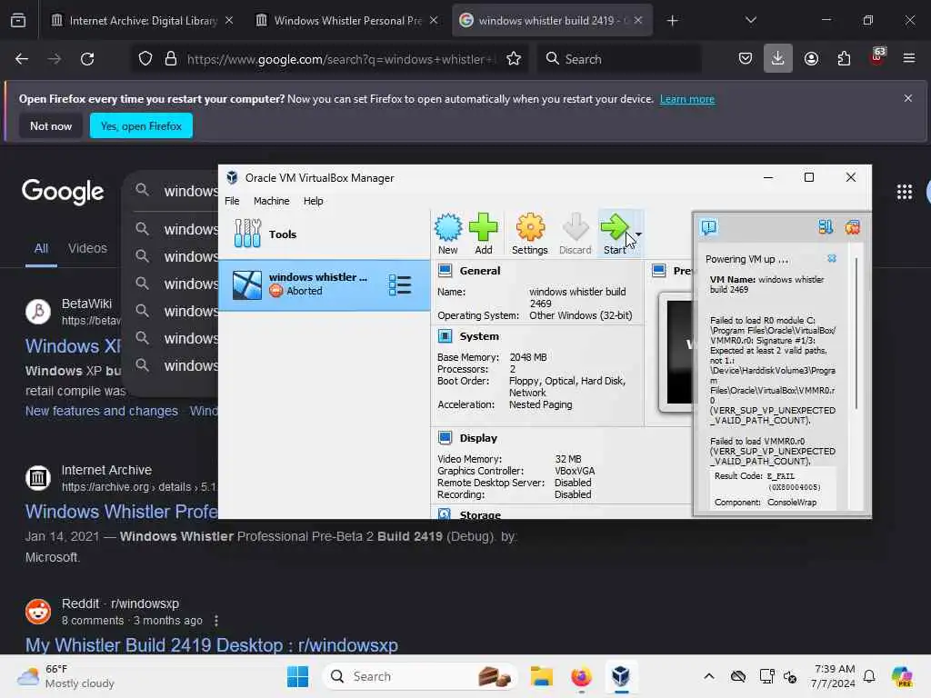Open the VM list menu icon beside windows whistler

click(400, 284)
